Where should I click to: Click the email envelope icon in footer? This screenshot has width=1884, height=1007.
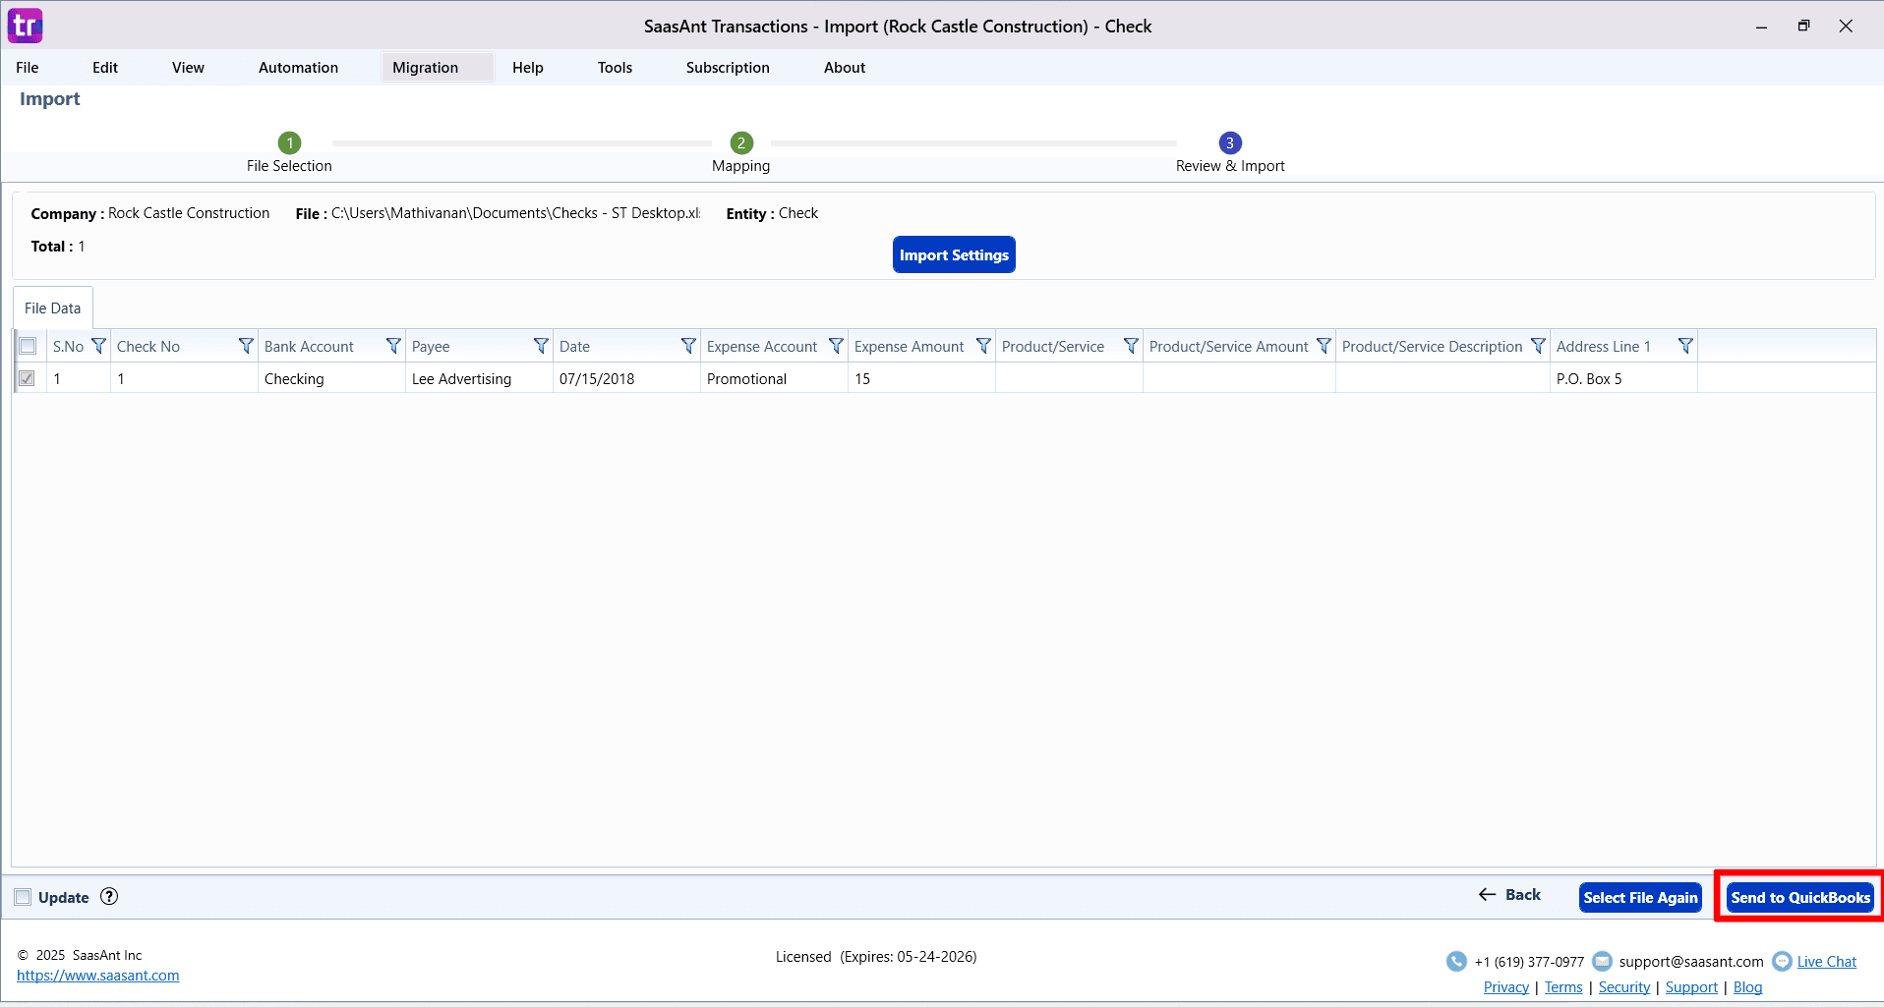[x=1602, y=961]
